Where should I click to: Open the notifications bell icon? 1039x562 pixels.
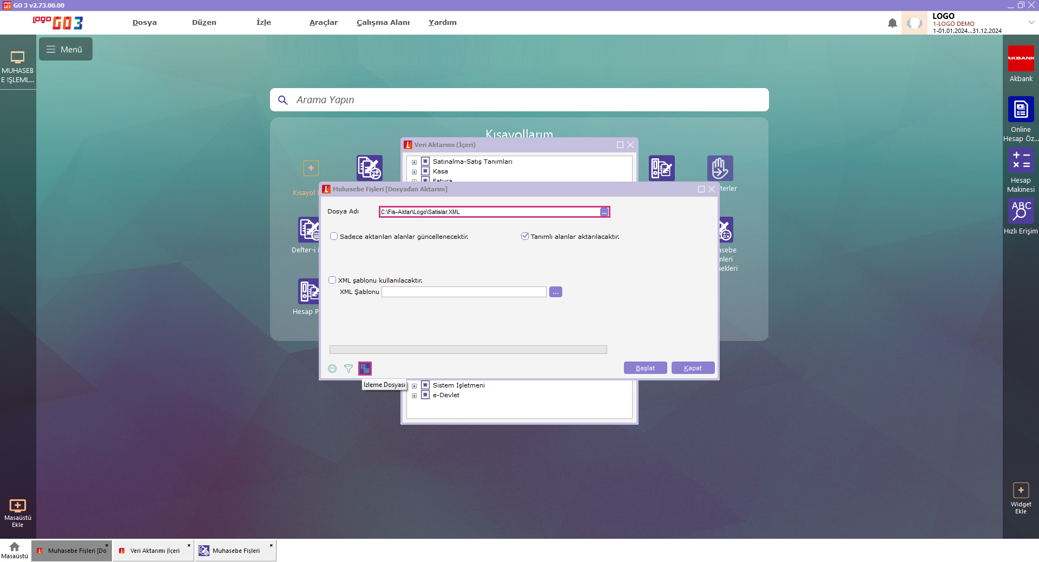point(892,23)
